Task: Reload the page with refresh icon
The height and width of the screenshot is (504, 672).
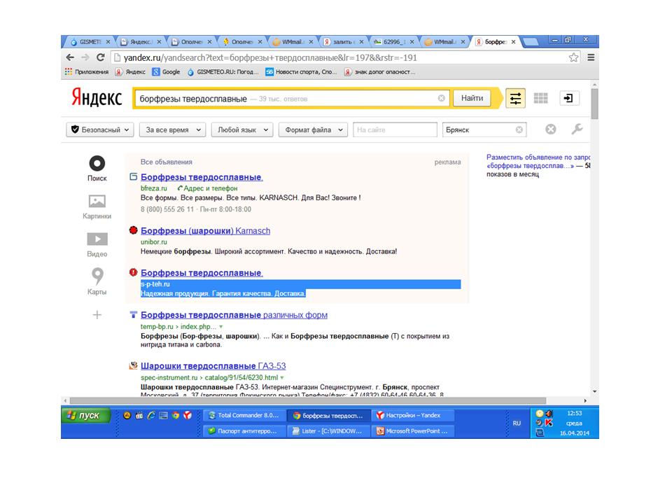Action: [100, 57]
